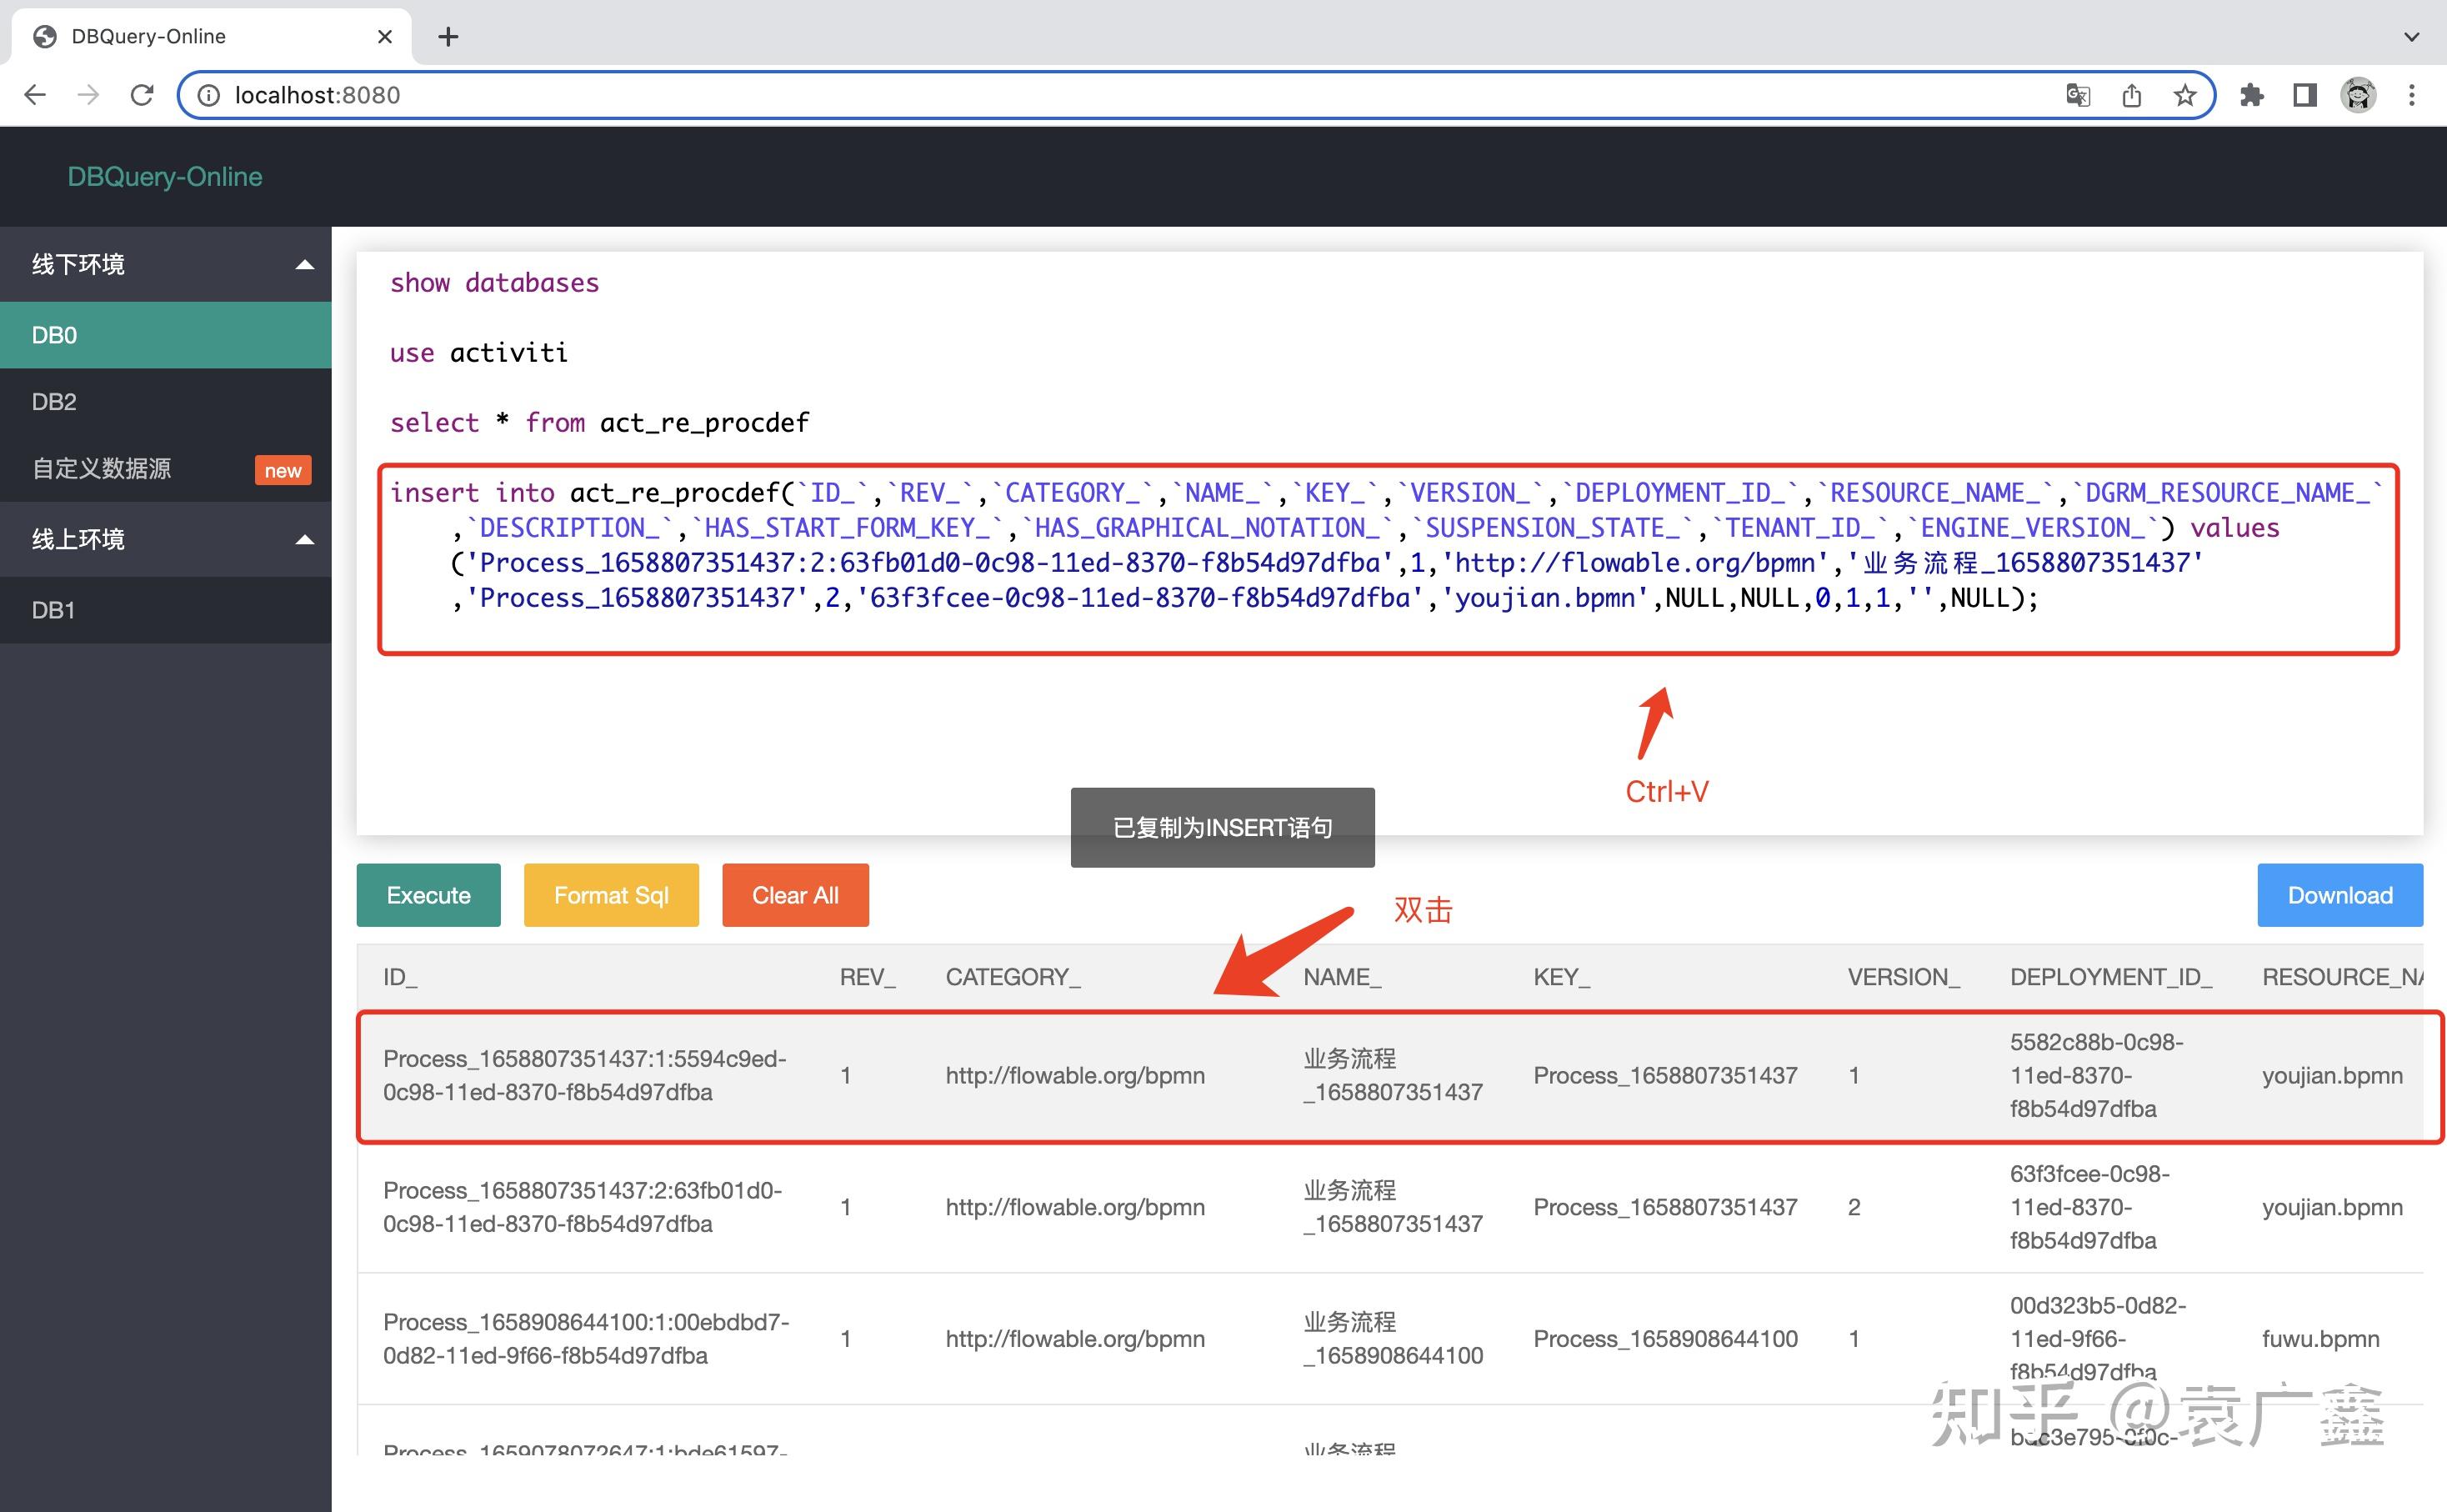This screenshot has width=2447, height=1512.
Task: Click the browser back arrow
Action: (x=35, y=95)
